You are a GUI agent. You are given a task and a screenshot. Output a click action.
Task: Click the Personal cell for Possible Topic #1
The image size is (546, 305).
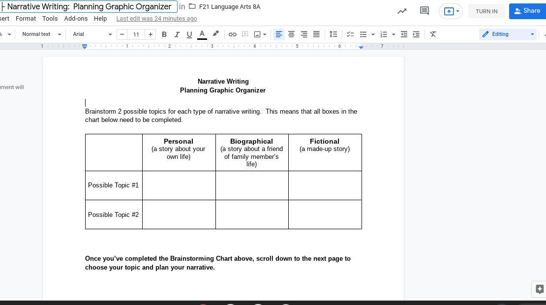179,185
